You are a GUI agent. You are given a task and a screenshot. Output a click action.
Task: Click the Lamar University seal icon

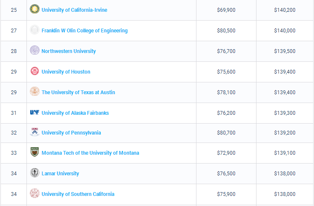(34, 173)
